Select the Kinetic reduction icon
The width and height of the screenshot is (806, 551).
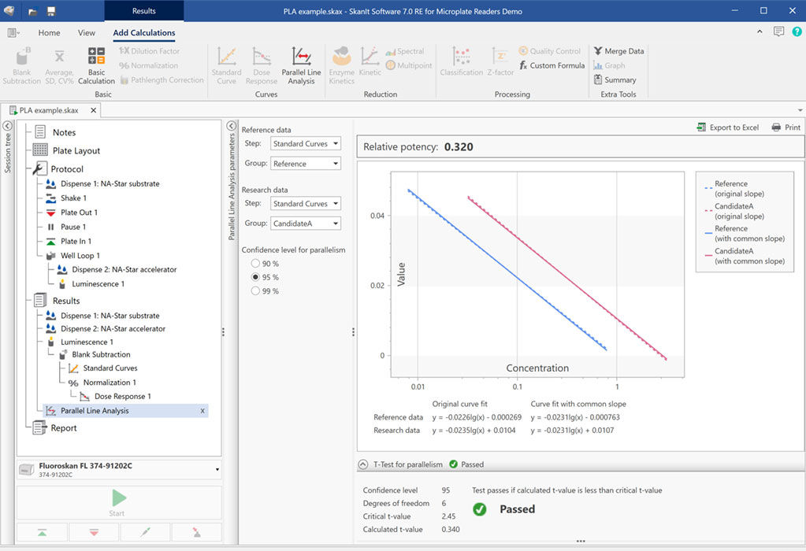click(x=369, y=65)
